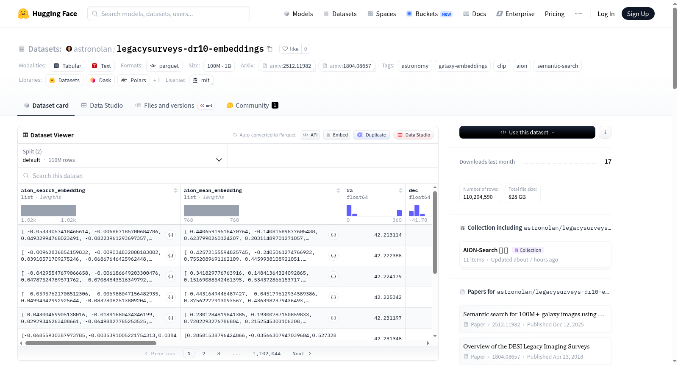Open the Semantic search for 100M+ galaxy paper
The image size is (678, 365).
pos(535,319)
